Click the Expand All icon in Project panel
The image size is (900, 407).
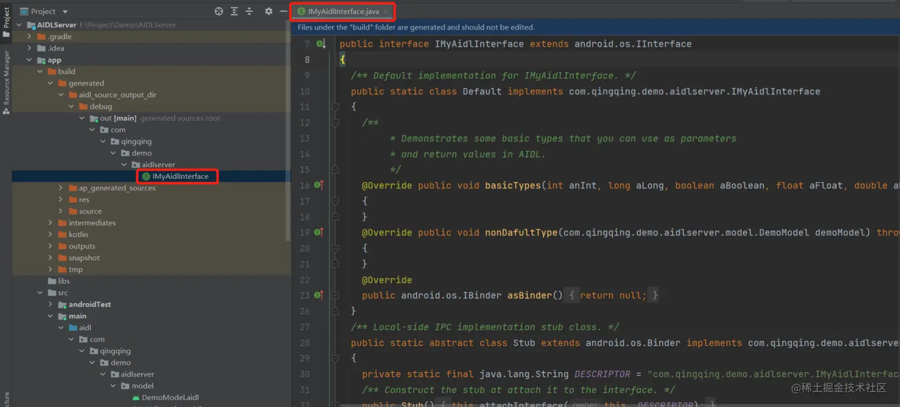coord(235,11)
